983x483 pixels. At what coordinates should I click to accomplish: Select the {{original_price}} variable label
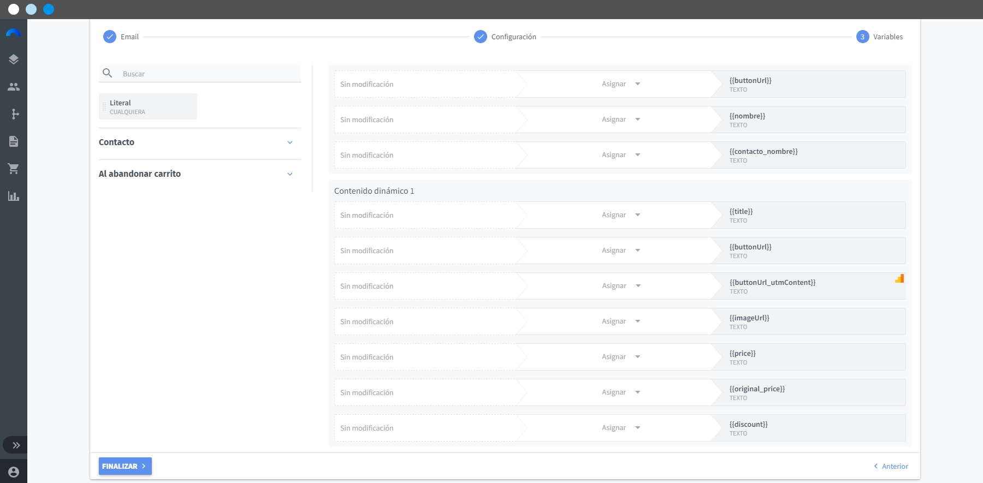click(x=757, y=389)
